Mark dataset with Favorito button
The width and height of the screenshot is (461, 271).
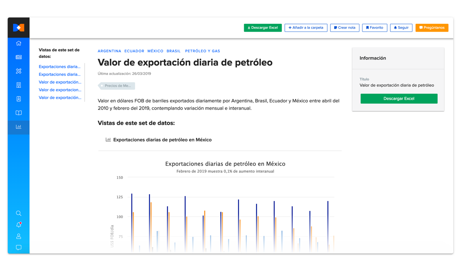tap(375, 28)
